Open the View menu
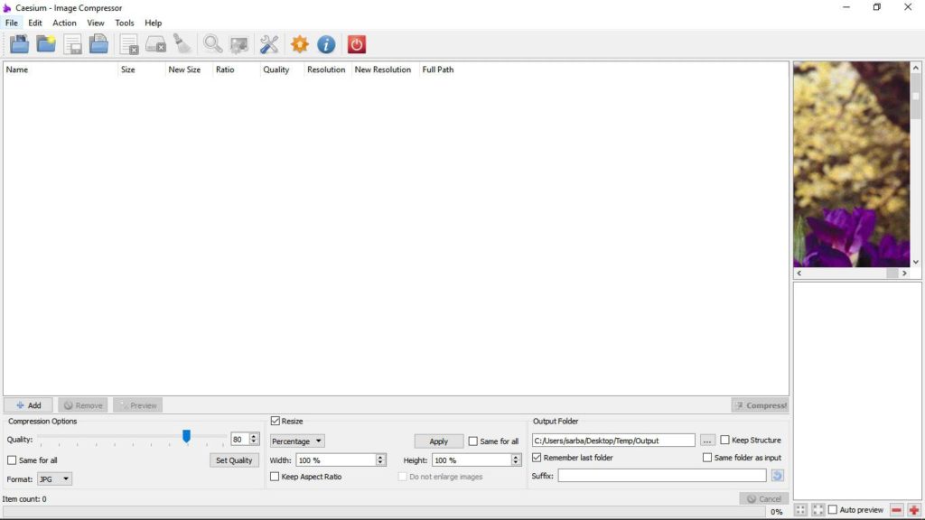 tap(96, 23)
